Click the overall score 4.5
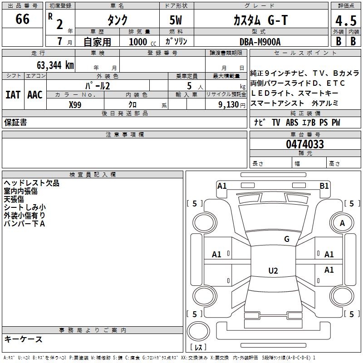363x363 pixels. tap(346, 20)
